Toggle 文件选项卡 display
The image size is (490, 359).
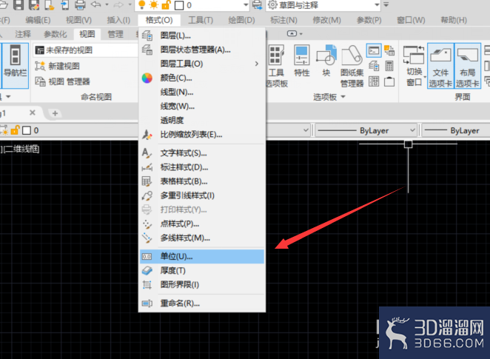440,66
